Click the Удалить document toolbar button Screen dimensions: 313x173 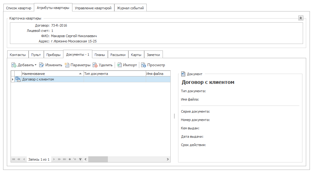click(103, 65)
